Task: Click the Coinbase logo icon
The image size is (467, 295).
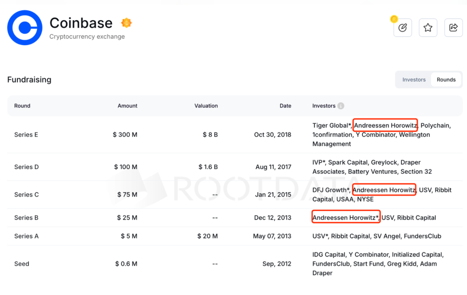Action: click(x=25, y=28)
